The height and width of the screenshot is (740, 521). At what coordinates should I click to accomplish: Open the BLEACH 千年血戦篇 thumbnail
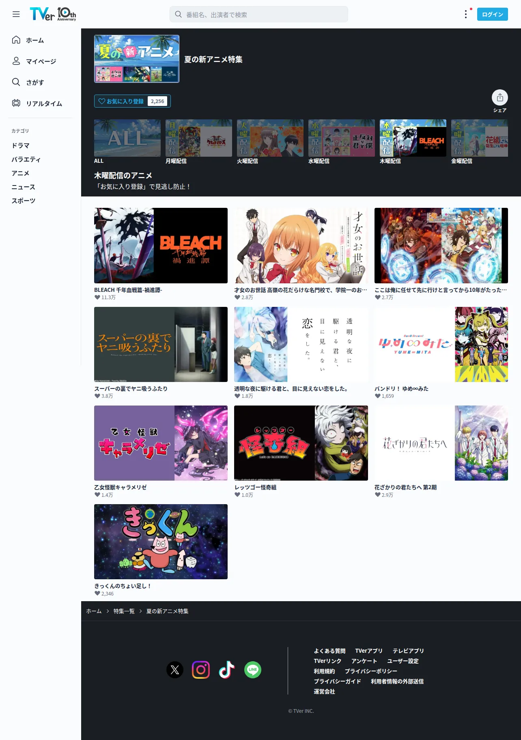click(x=161, y=246)
